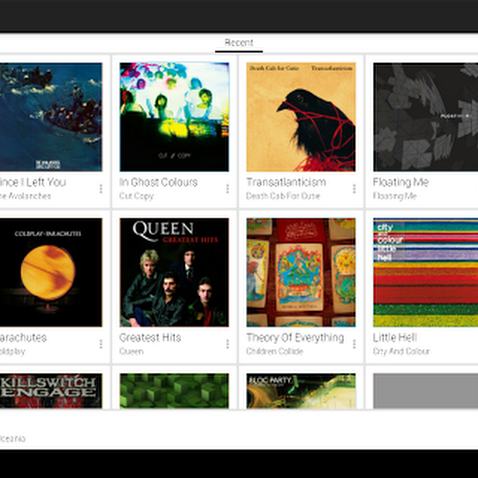Screen dimensions: 478x478
Task: Select the Coldplay artist name under Parachutes
Action: [13, 351]
